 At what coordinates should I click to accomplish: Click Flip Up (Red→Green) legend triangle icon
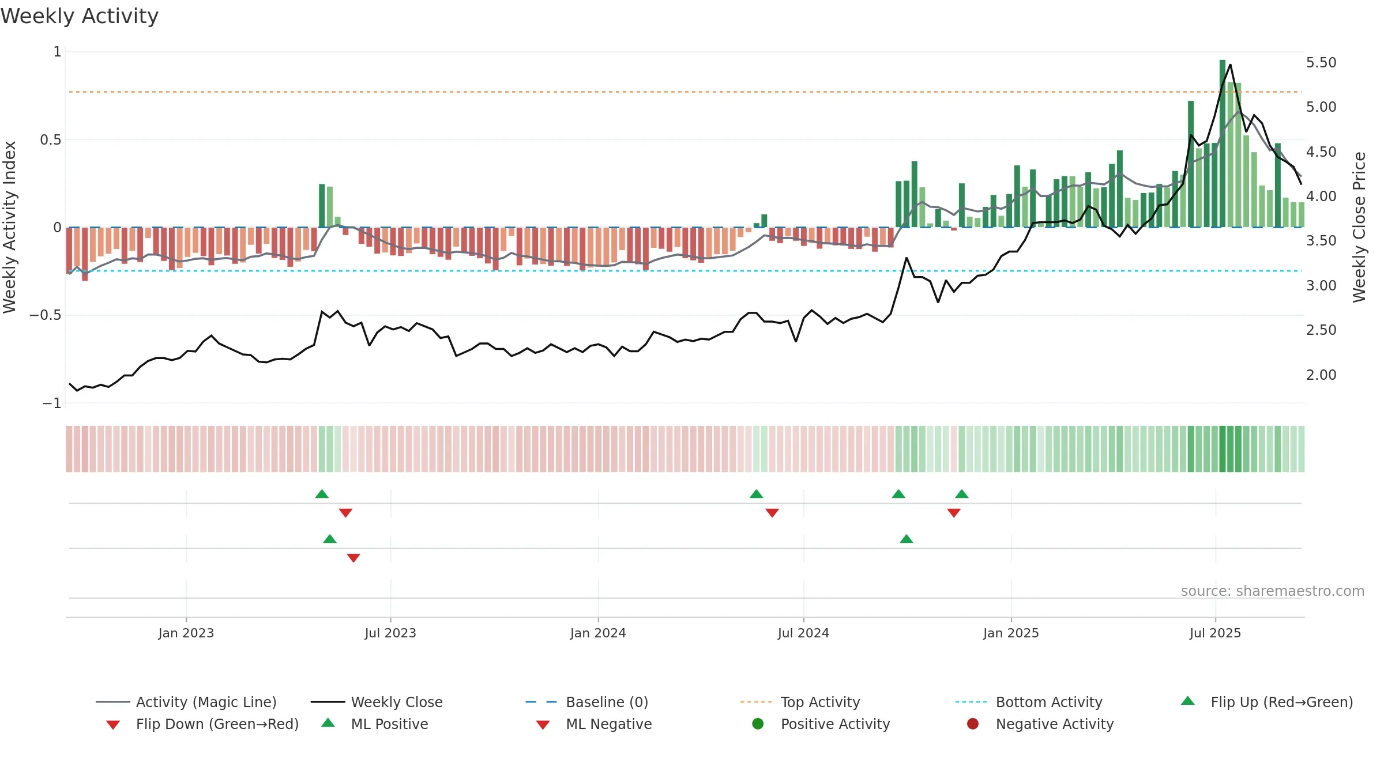(1188, 701)
